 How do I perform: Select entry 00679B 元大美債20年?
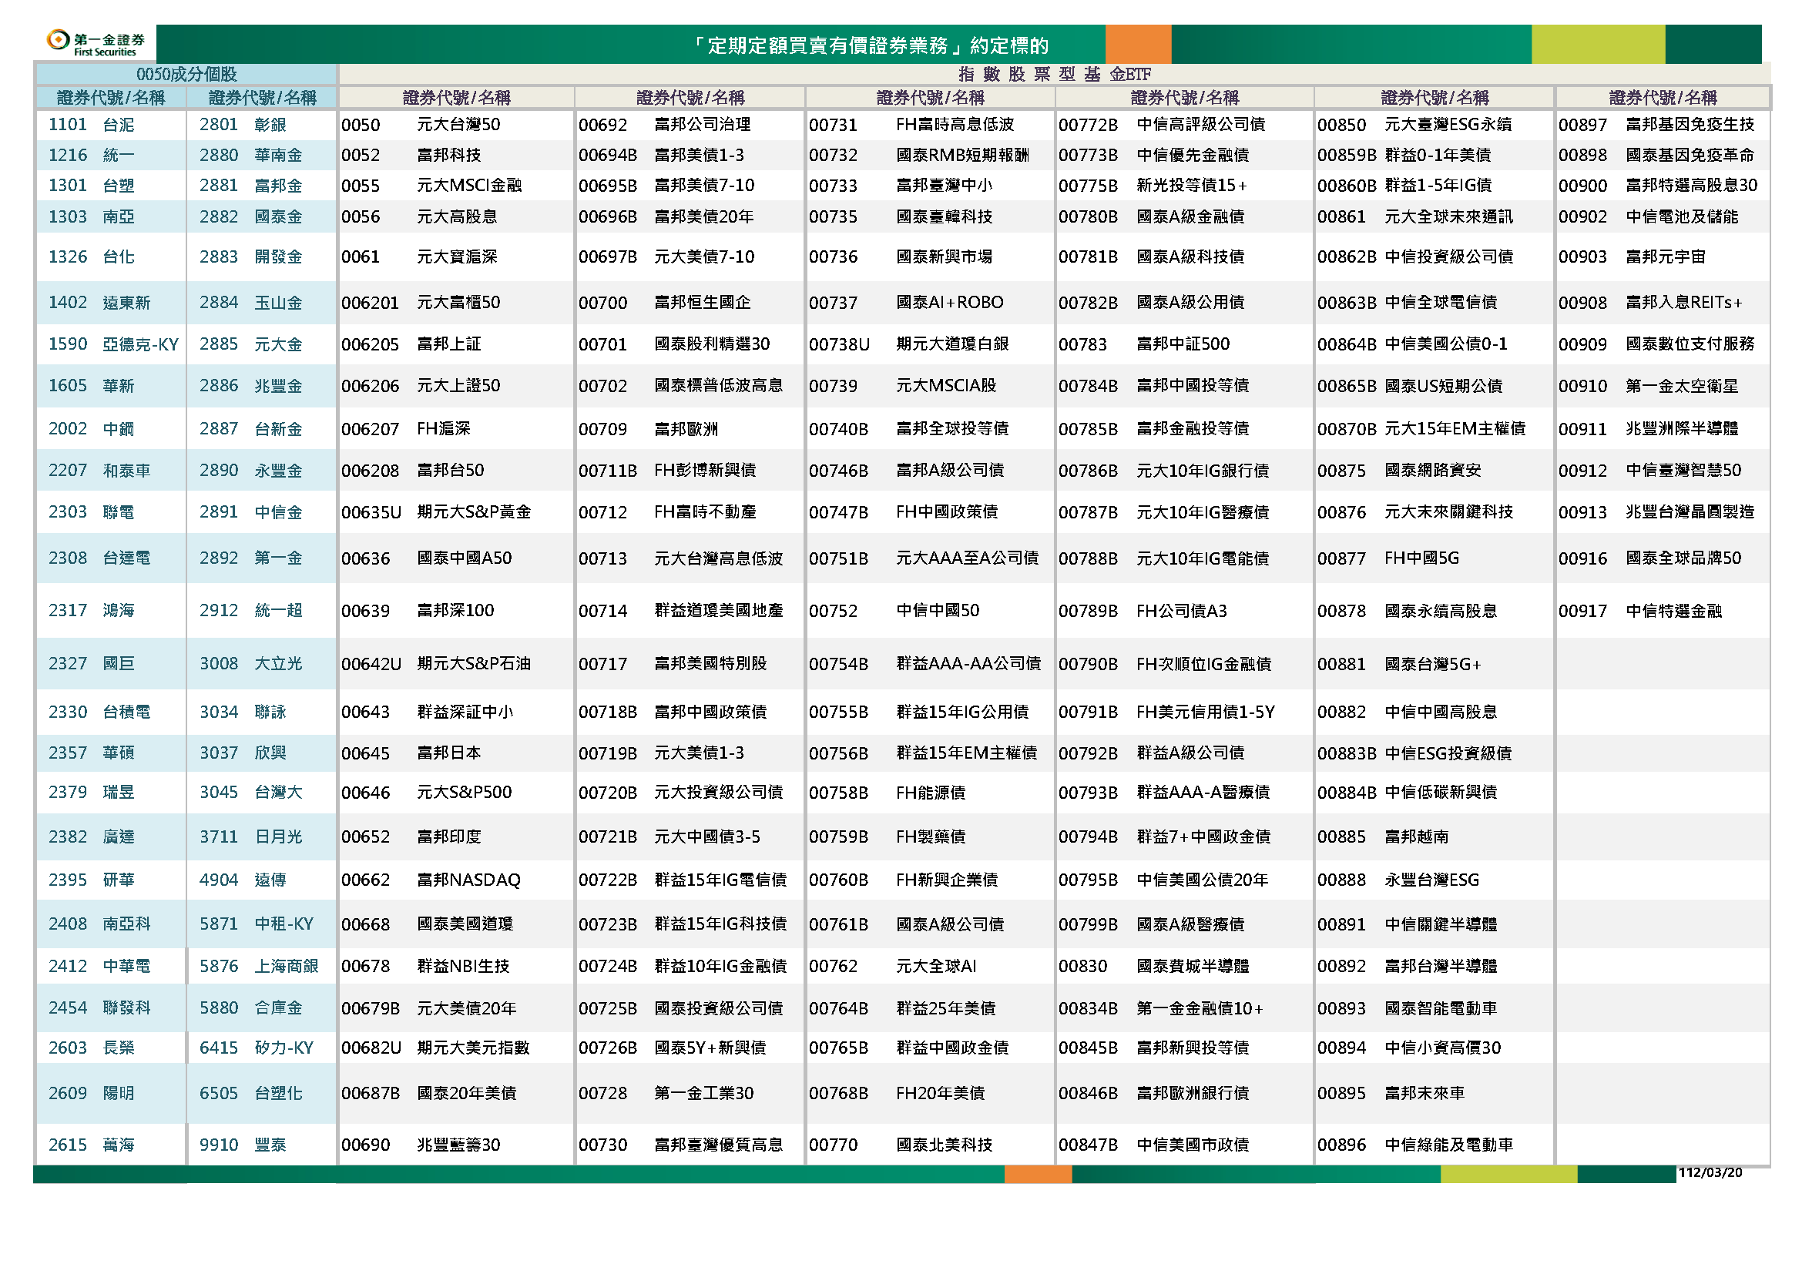[429, 1008]
